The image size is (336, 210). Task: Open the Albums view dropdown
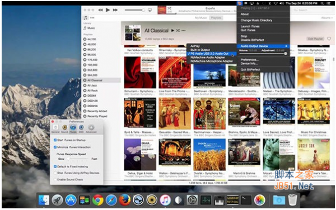point(327,18)
